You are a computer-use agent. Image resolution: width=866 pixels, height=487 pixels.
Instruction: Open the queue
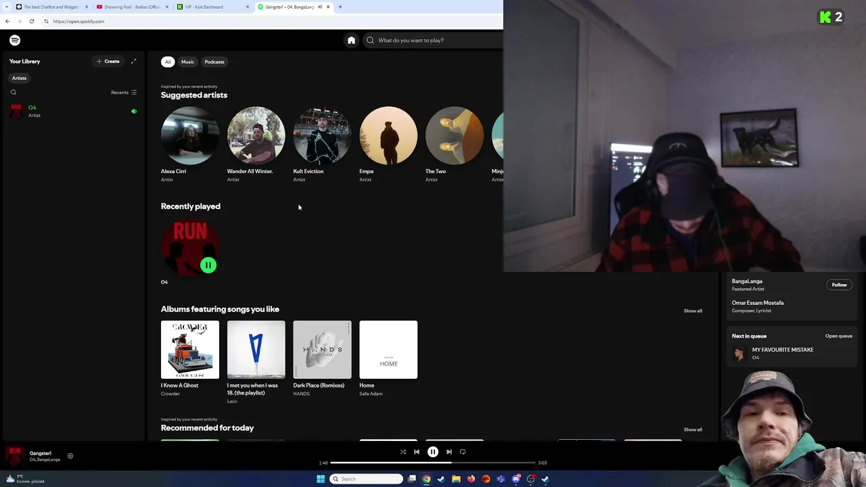click(x=838, y=336)
